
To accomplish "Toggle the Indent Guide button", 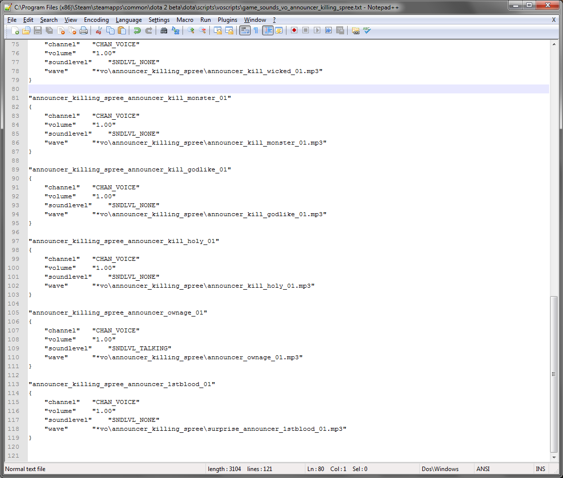I will point(268,31).
